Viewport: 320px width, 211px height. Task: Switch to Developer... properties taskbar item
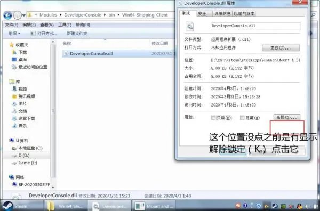110,206
